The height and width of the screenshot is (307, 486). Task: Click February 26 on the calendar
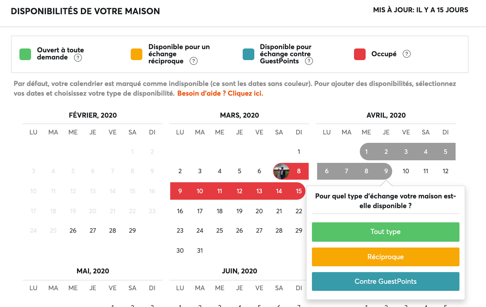[x=73, y=230]
